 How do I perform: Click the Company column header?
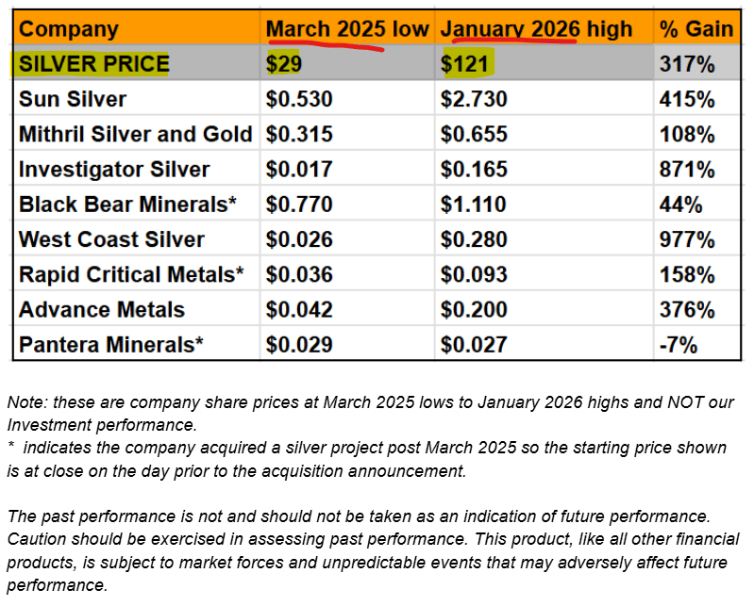[x=69, y=29]
